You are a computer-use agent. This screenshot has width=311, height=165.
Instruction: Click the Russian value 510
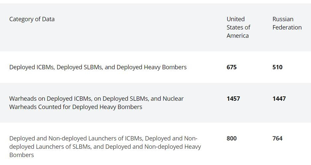277,67
